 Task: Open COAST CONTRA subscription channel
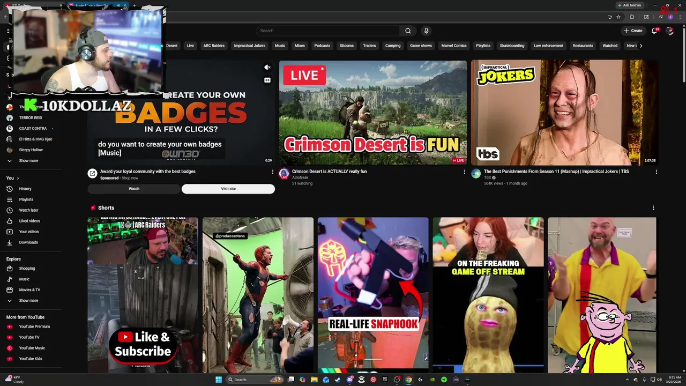click(x=33, y=128)
